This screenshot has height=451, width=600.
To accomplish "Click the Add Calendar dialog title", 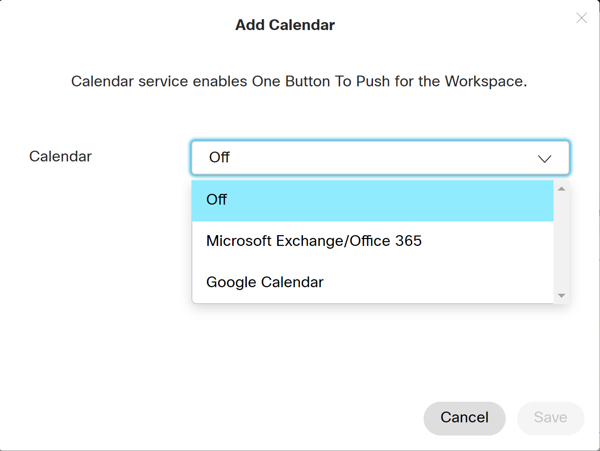I will coord(285,25).
